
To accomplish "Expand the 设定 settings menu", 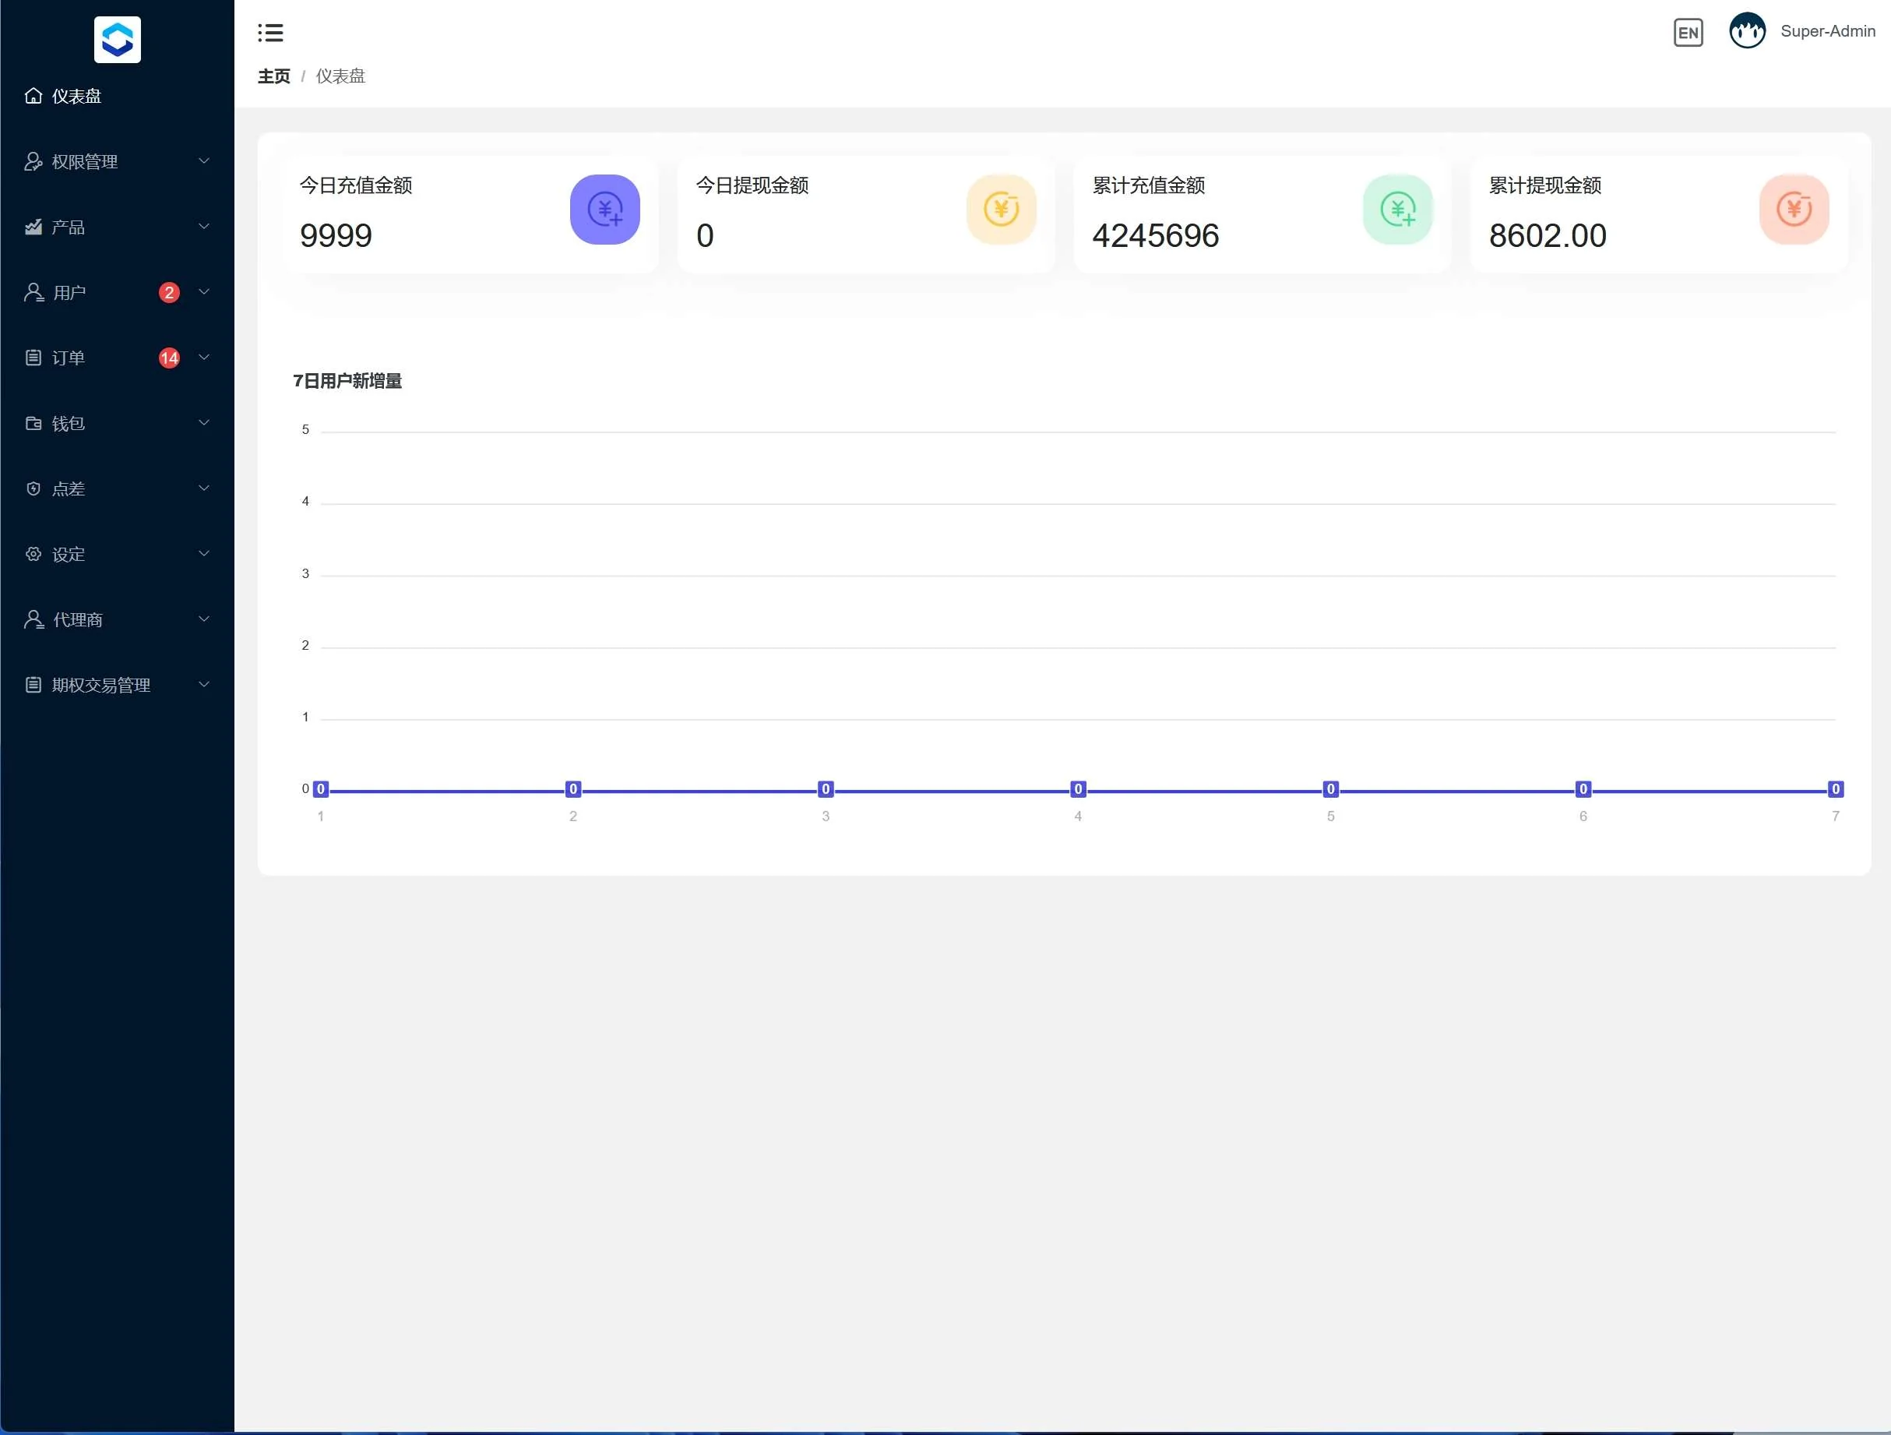I will tap(69, 554).
